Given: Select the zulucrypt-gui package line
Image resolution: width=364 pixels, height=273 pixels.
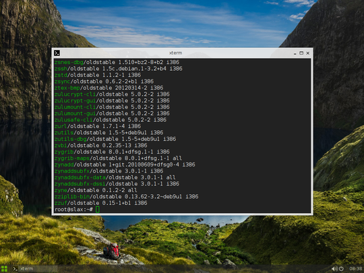Looking at the screenshot, I should (112, 100).
